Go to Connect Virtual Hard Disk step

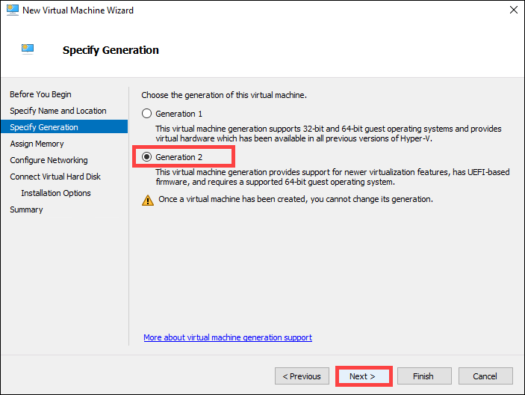click(x=55, y=177)
